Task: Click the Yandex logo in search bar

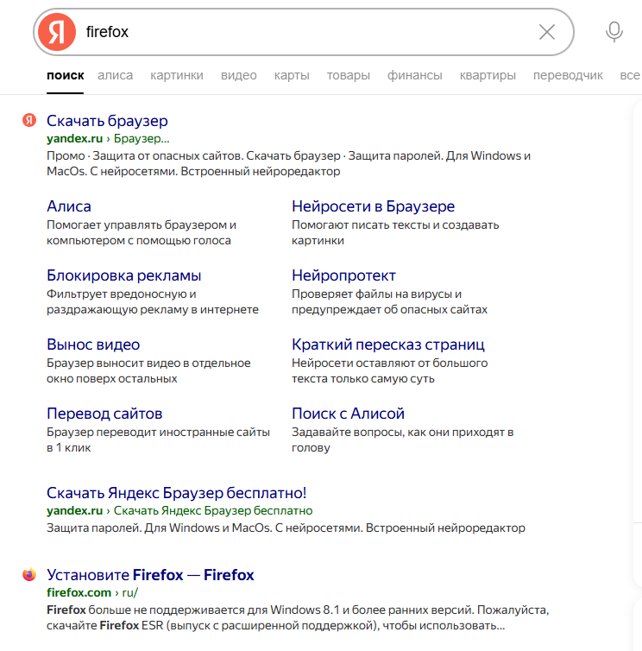Action: pyautogui.click(x=56, y=32)
